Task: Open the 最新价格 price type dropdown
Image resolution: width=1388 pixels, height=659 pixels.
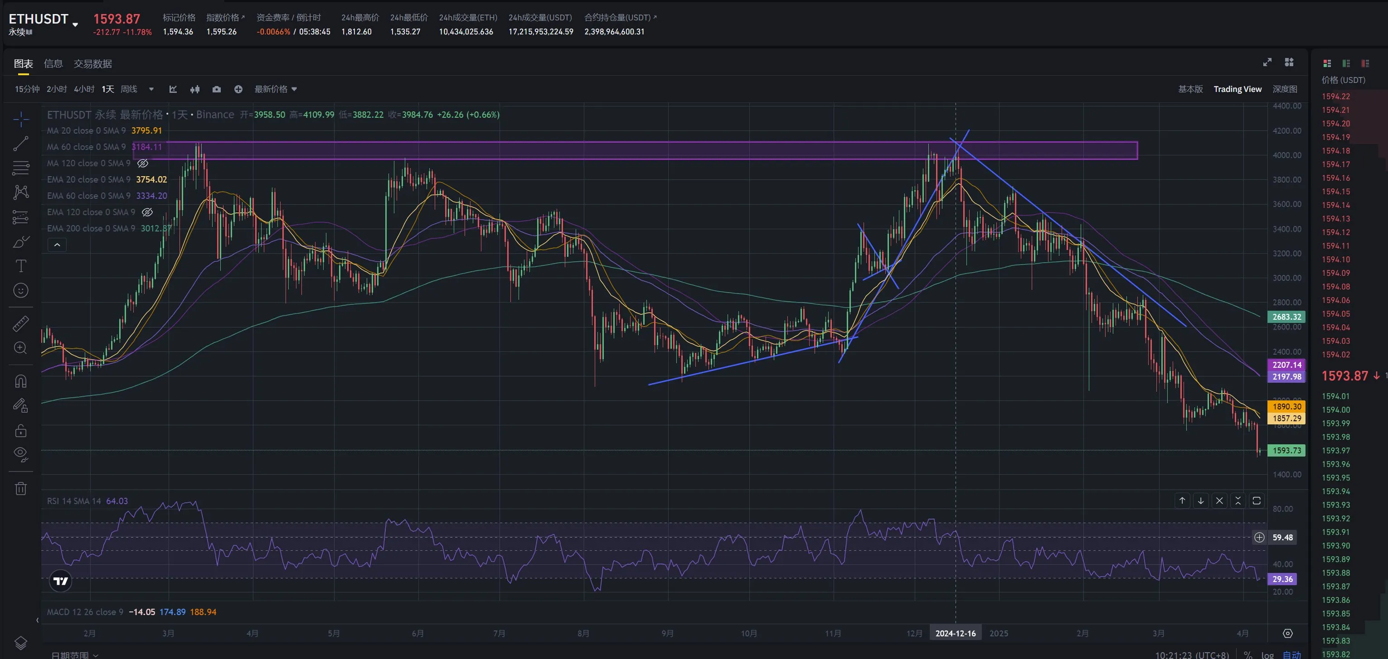Action: coord(275,89)
